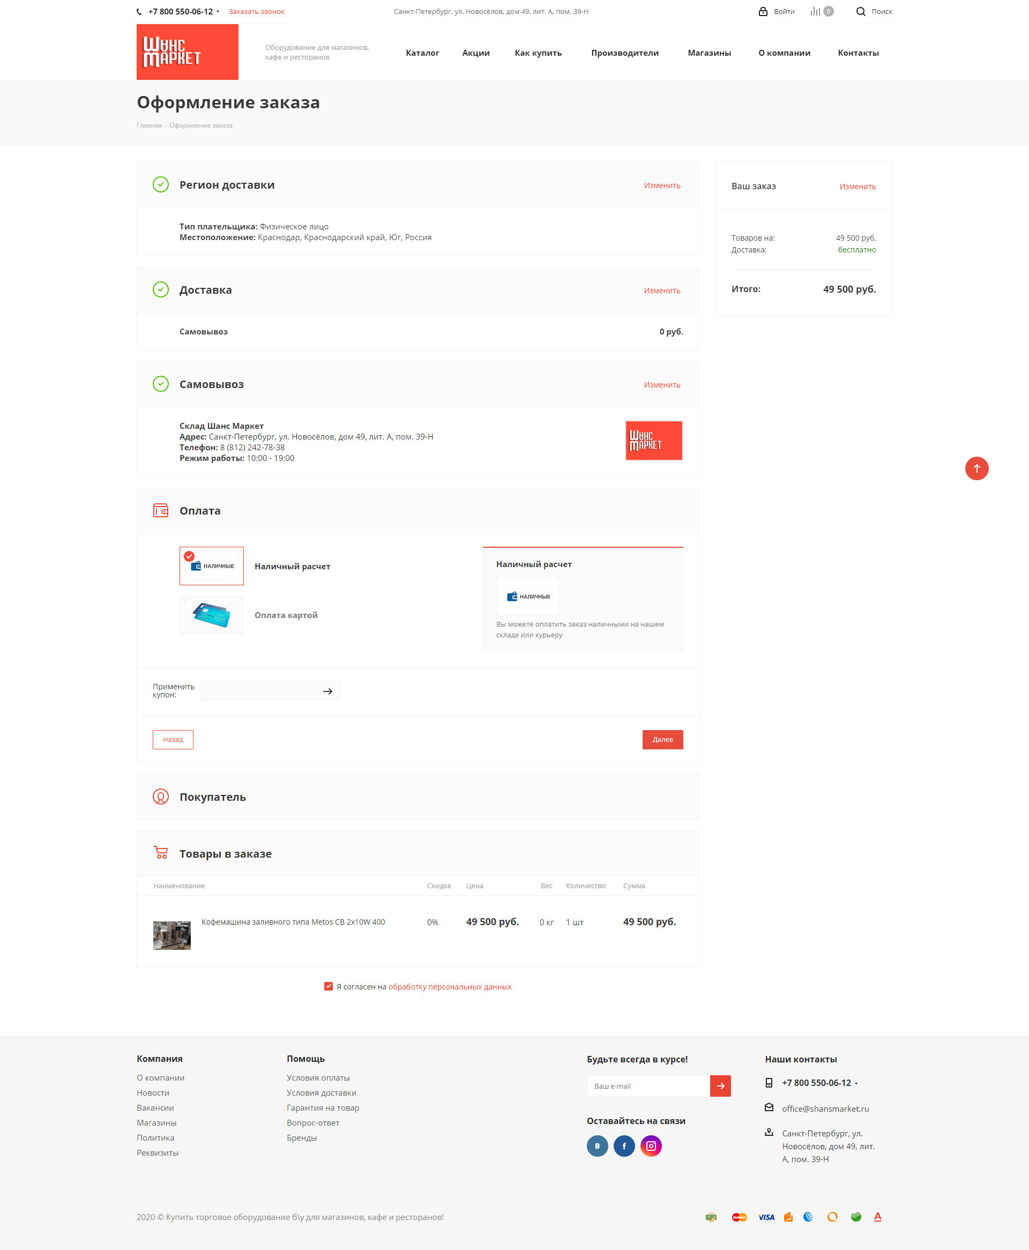Image resolution: width=1029 pixels, height=1250 pixels.
Task: Select Оплата картой payment option
Action: tap(212, 615)
